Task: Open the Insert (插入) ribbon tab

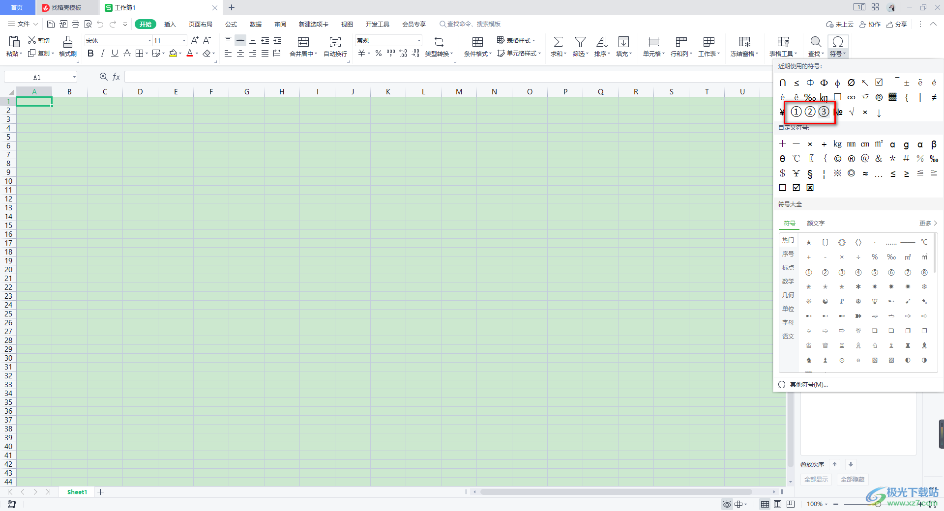Action: 170,24
